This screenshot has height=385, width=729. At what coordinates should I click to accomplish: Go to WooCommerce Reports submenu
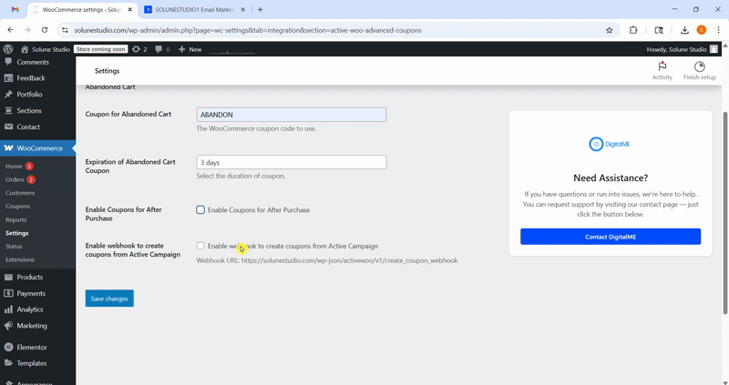click(15, 219)
